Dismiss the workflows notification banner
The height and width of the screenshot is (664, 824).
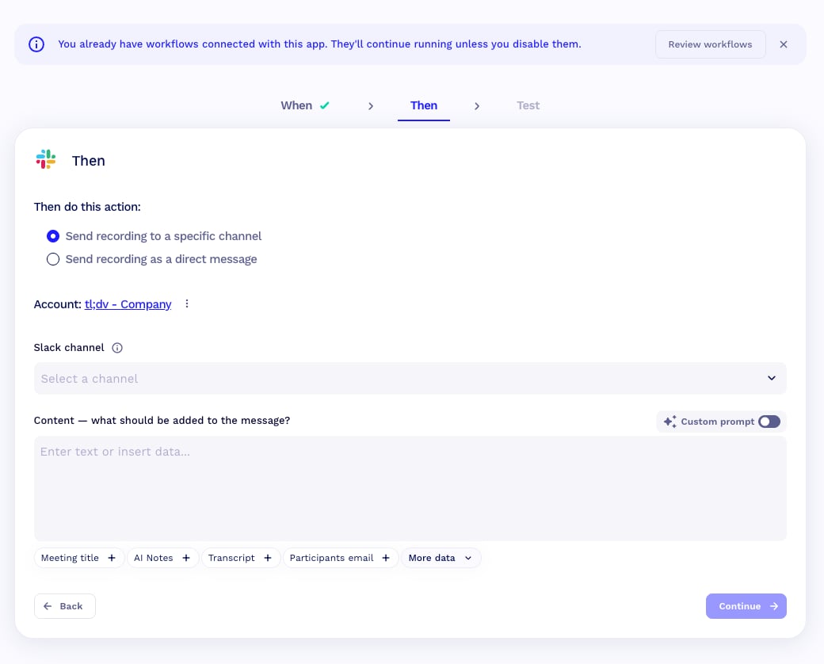pos(783,44)
